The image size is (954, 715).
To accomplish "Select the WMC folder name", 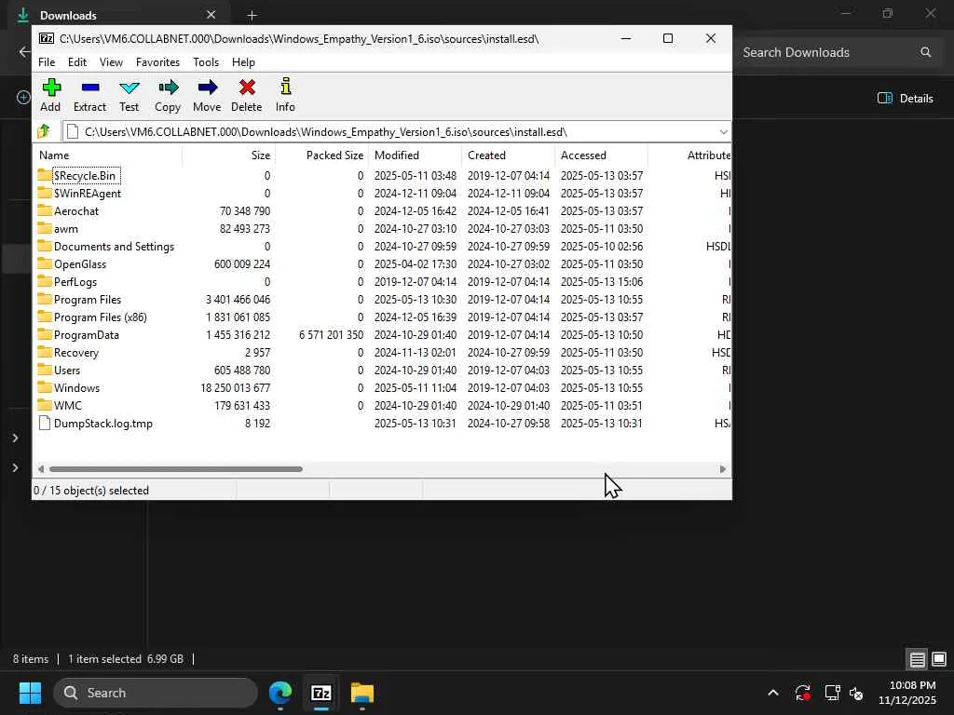I will 67,406.
